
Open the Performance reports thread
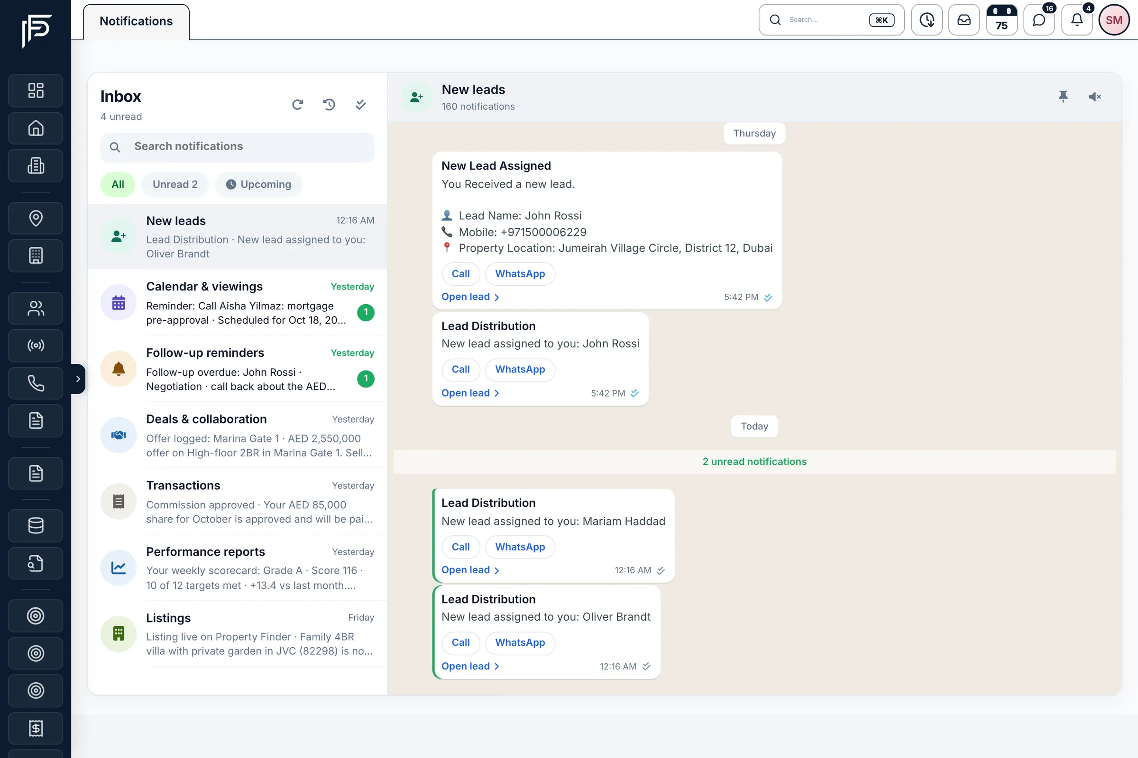[237, 568]
